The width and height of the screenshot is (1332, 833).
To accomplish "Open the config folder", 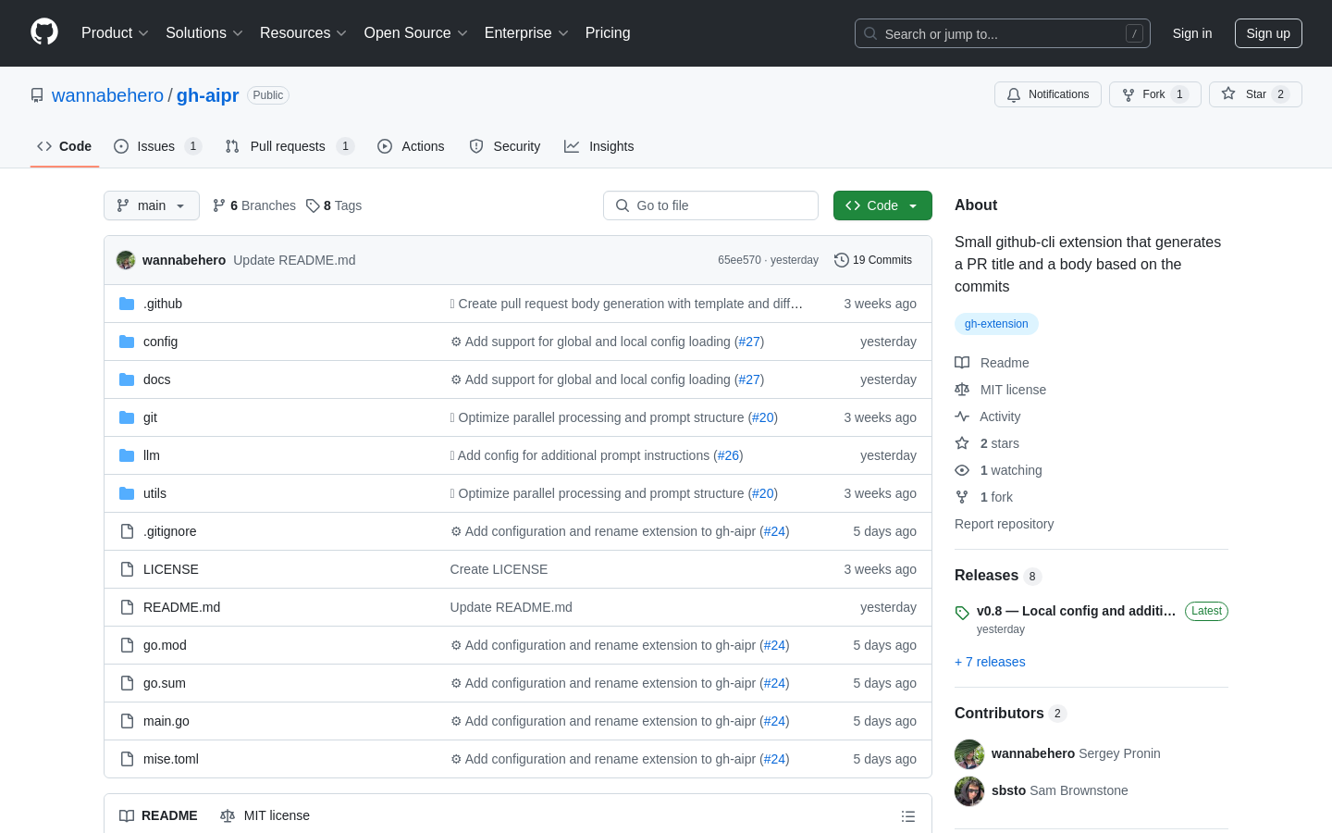I will (160, 342).
